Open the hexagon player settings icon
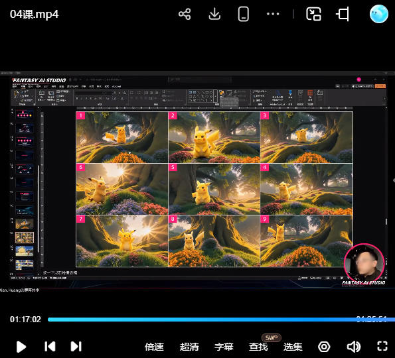Viewport: 395px width, 358px height. pyautogui.click(x=324, y=347)
